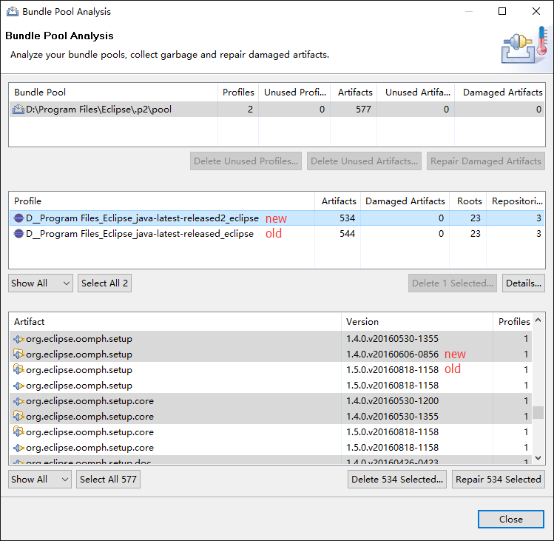Open the profile Show All filter dropdown
Image resolution: width=554 pixels, height=541 pixels.
41,283
